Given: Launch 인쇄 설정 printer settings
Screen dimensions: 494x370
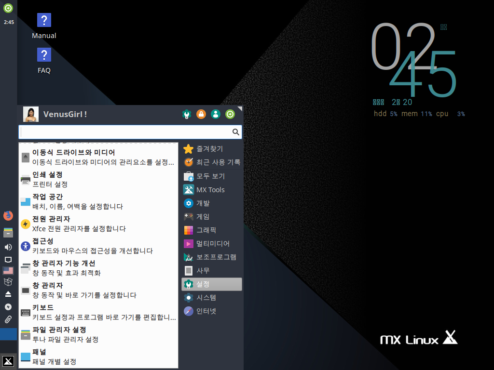Looking at the screenshot, I should [98, 179].
